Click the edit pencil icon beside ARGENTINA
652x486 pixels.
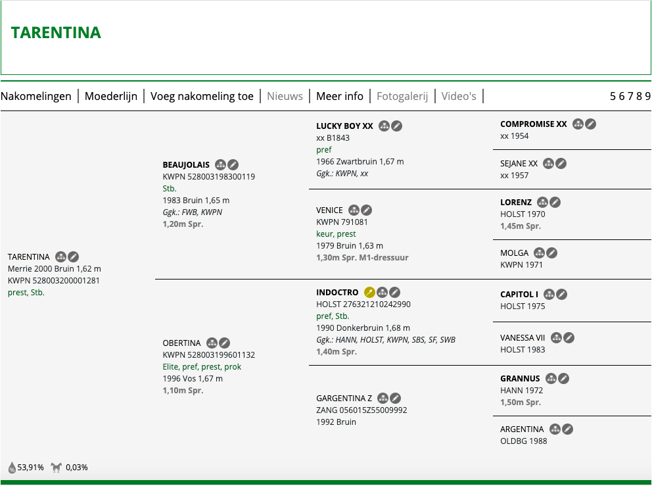[x=568, y=429]
